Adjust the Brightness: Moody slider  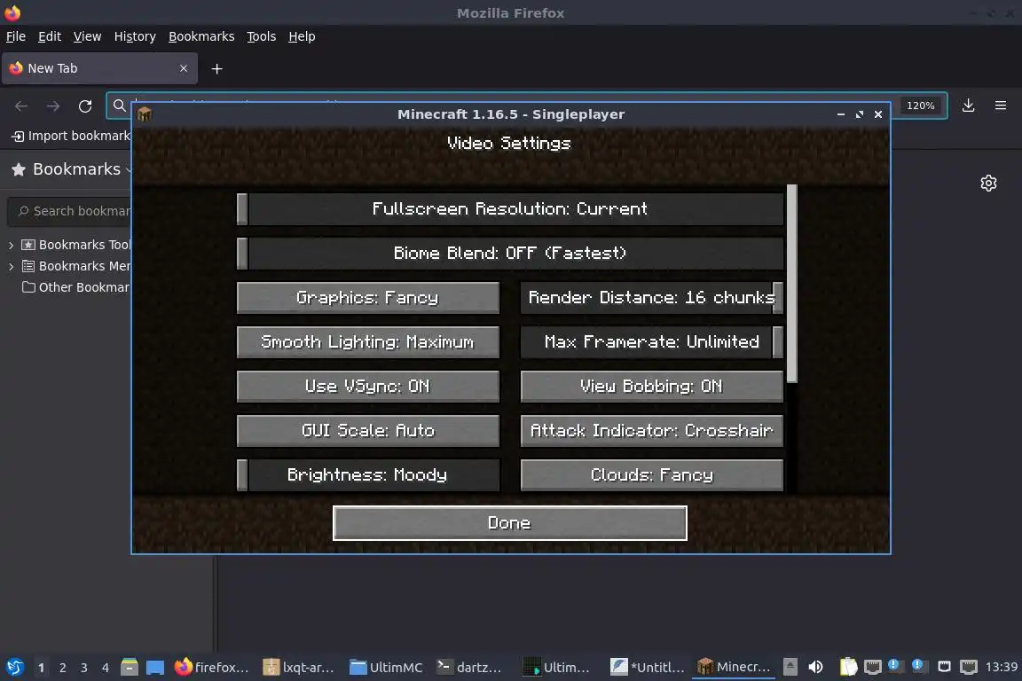tap(367, 475)
